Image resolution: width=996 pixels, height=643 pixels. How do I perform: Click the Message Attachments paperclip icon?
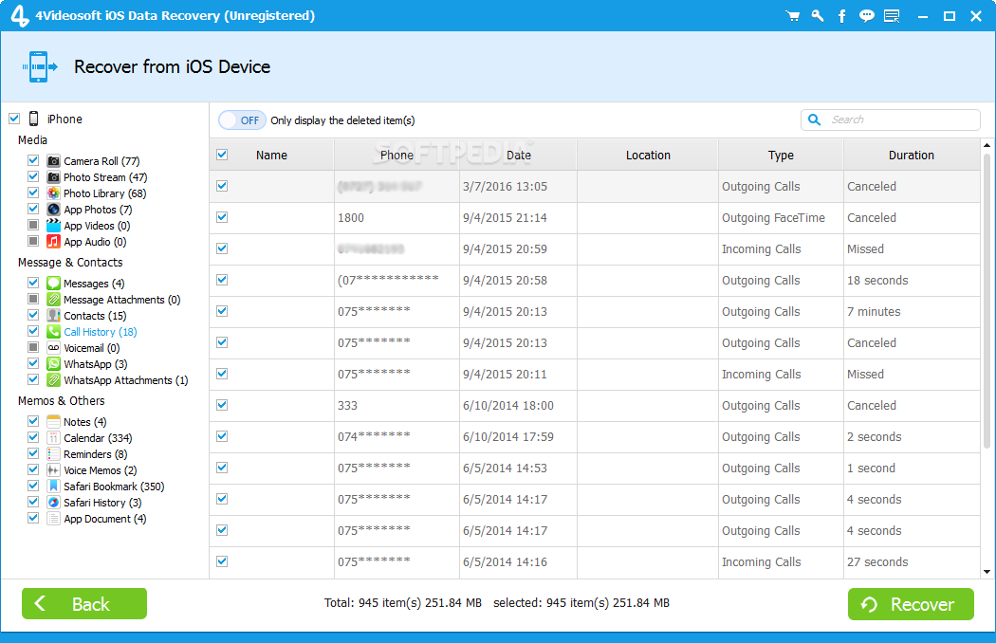pyautogui.click(x=54, y=300)
